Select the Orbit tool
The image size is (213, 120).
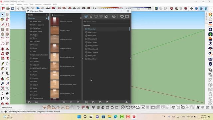tap(2, 79)
